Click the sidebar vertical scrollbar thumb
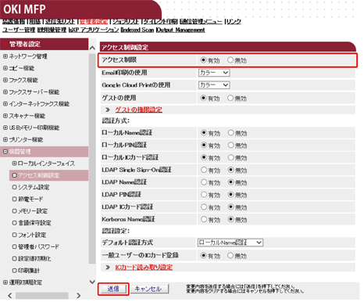The width and height of the screenshot is (364, 302). 92,159
